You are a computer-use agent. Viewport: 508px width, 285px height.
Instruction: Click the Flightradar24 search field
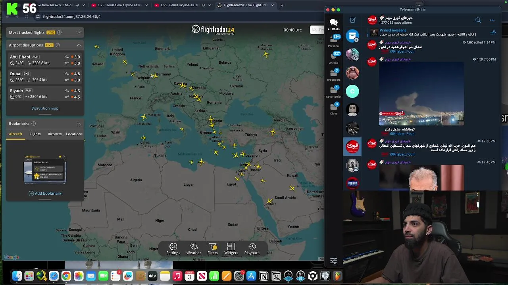tap(317, 30)
